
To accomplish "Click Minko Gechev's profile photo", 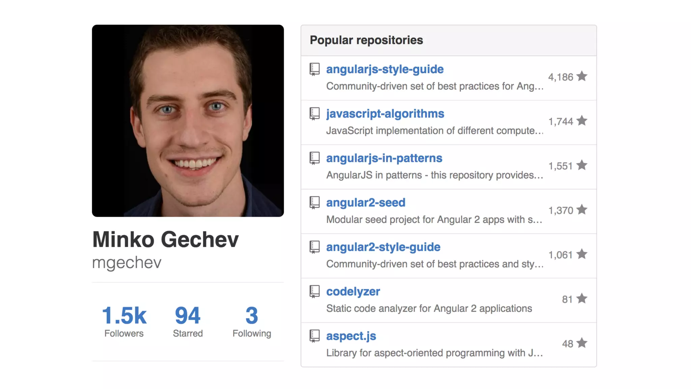I will (x=188, y=121).
